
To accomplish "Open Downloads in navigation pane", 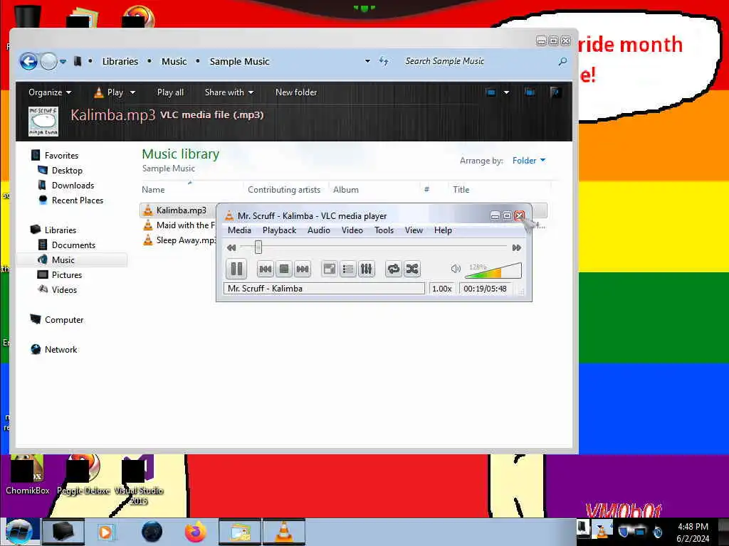I will [x=73, y=186].
